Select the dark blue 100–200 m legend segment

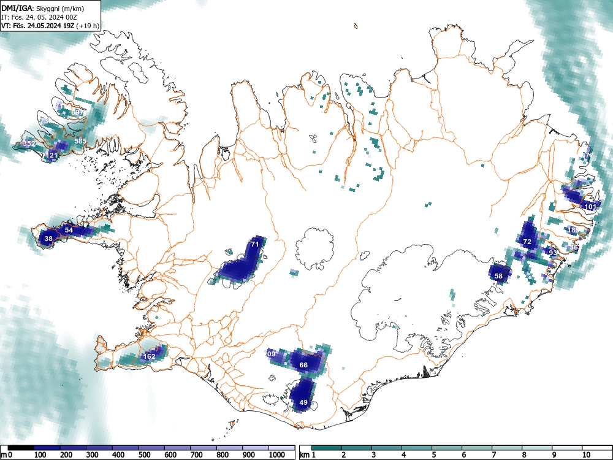tap(47, 448)
